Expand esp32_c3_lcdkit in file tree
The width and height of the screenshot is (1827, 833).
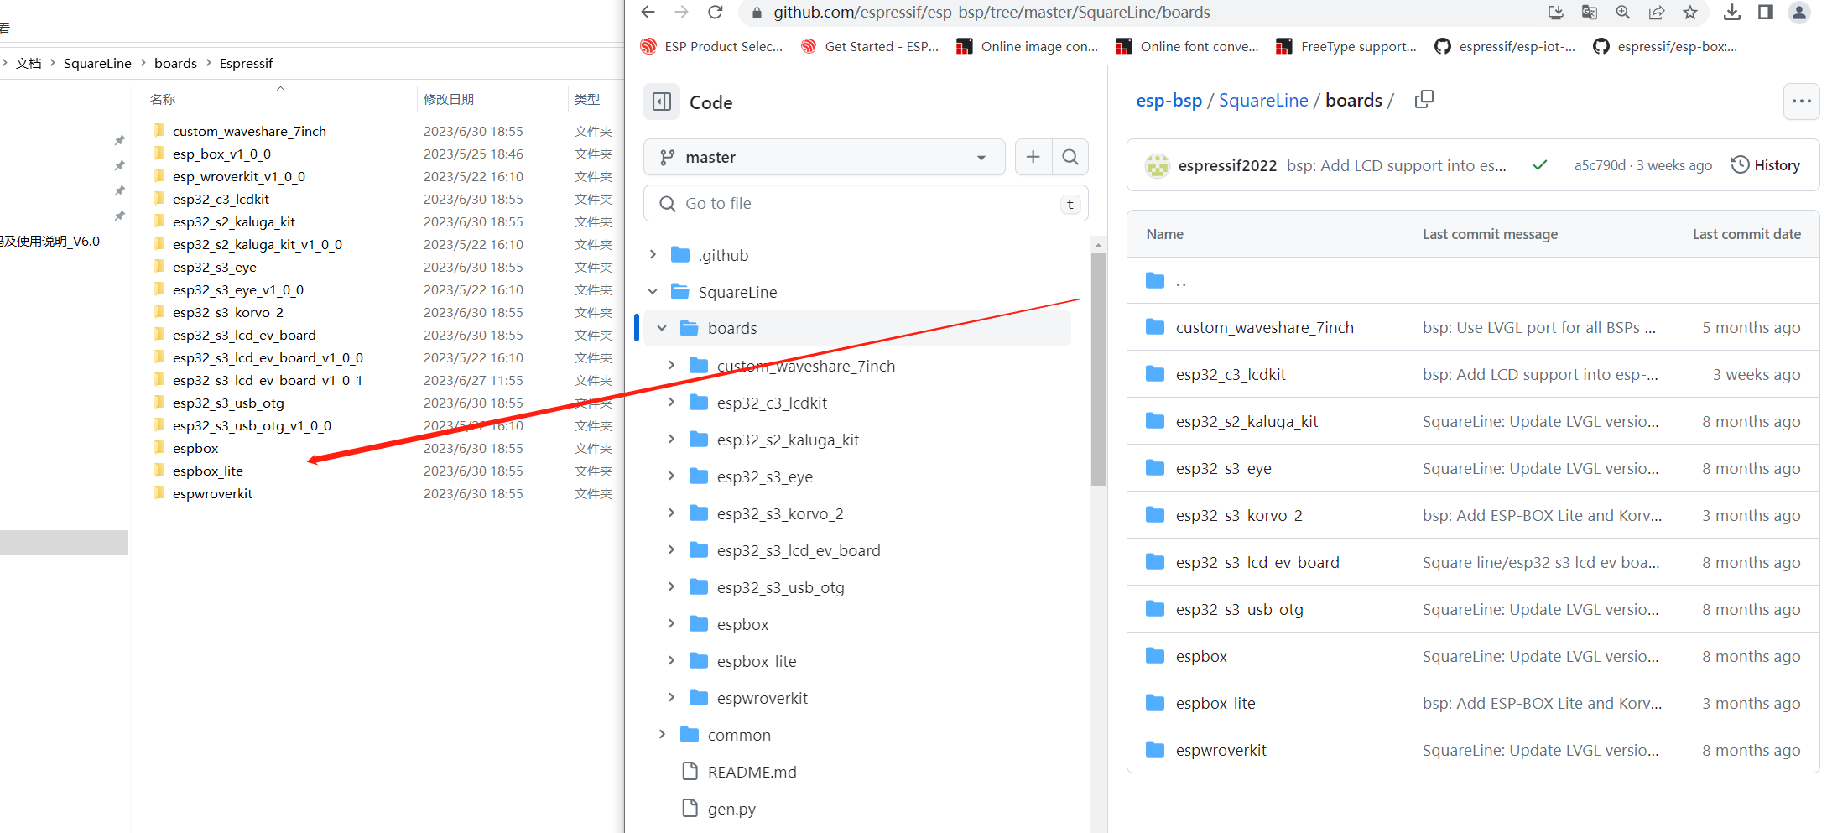click(671, 402)
